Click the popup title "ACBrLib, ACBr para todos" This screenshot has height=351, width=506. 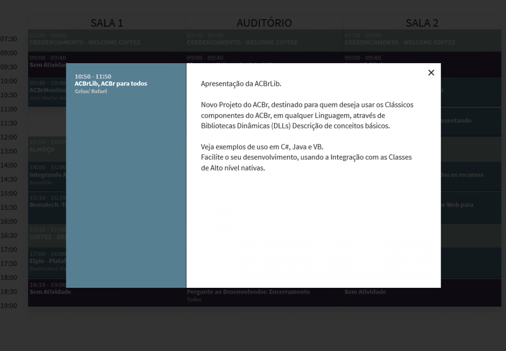tap(110, 83)
